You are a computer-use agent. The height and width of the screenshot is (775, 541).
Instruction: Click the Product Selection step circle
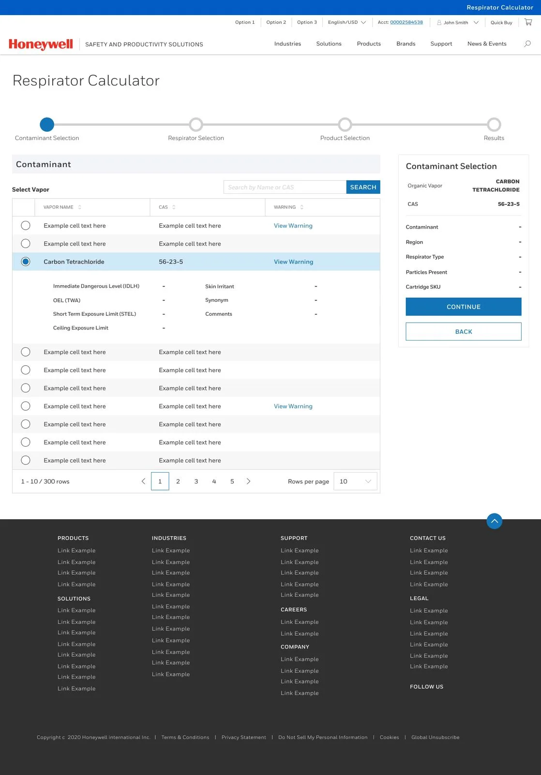345,124
